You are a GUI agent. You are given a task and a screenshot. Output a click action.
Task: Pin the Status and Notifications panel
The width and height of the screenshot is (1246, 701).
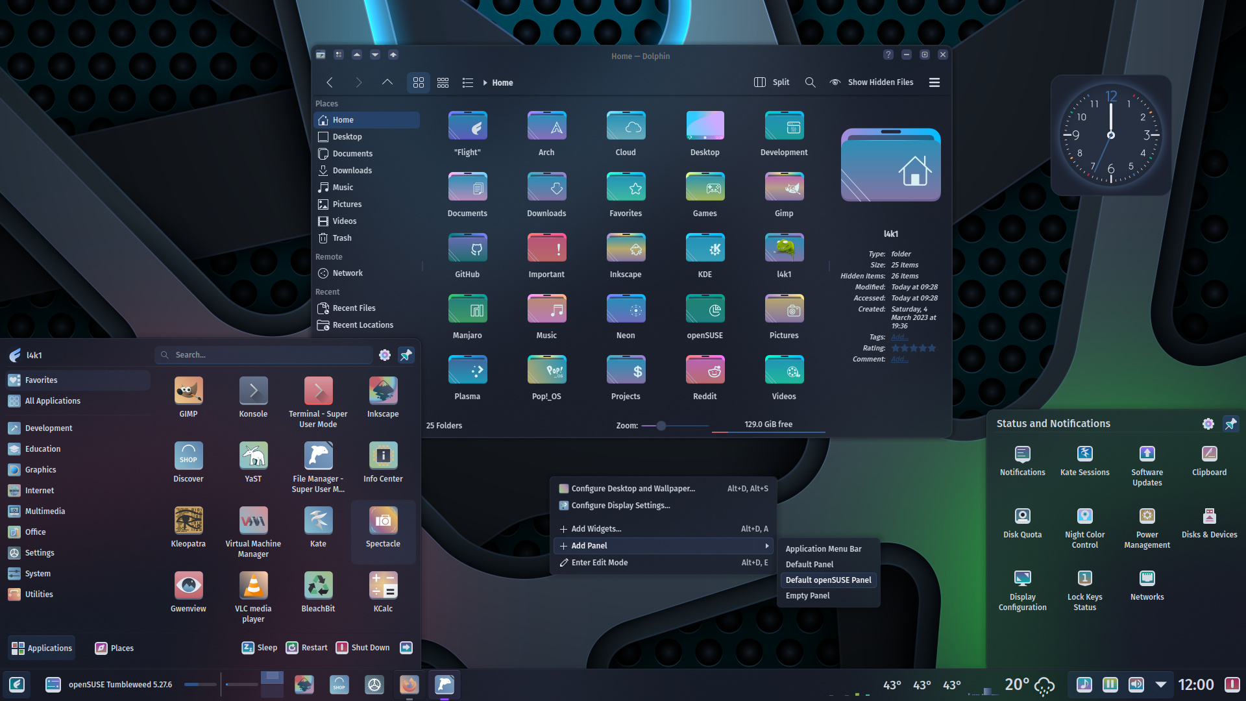pyautogui.click(x=1230, y=424)
